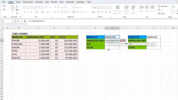The height and width of the screenshot is (100, 178).
Task: Click Increase Indent icon
Action: 69,12
